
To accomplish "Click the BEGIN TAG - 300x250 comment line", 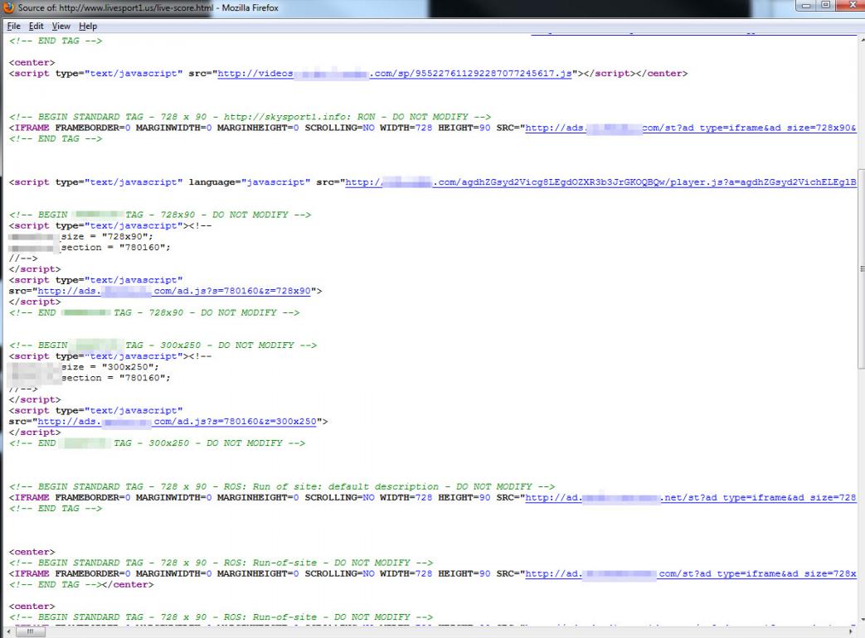I will click(x=163, y=346).
